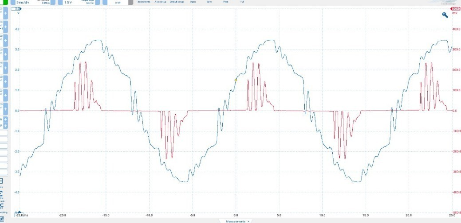The image size is (461, 223).
Task: Open the zoom magnifier tool on the graph
Action: [445, 15]
